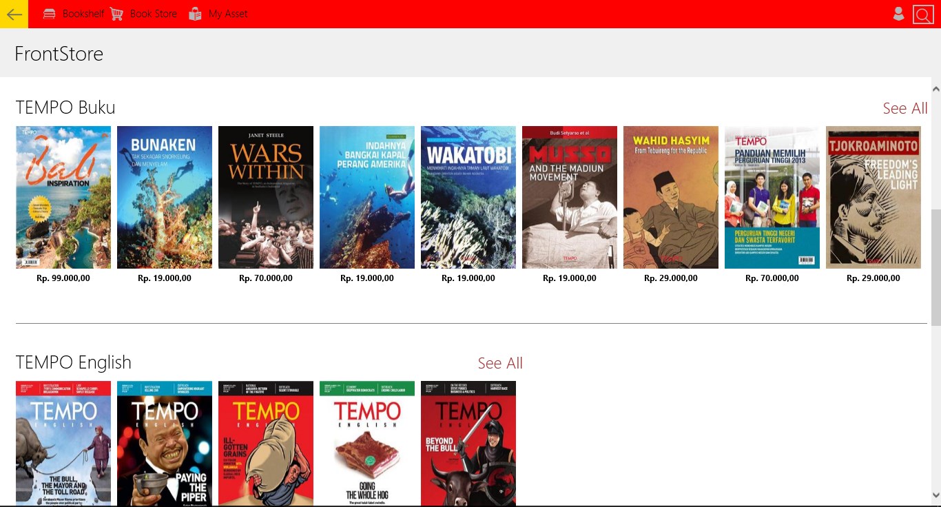Open the Bunaken book cover
941x507 pixels.
click(165, 197)
